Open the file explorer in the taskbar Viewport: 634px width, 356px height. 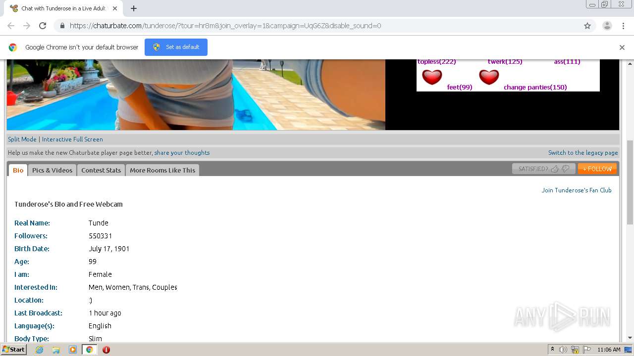click(56, 350)
